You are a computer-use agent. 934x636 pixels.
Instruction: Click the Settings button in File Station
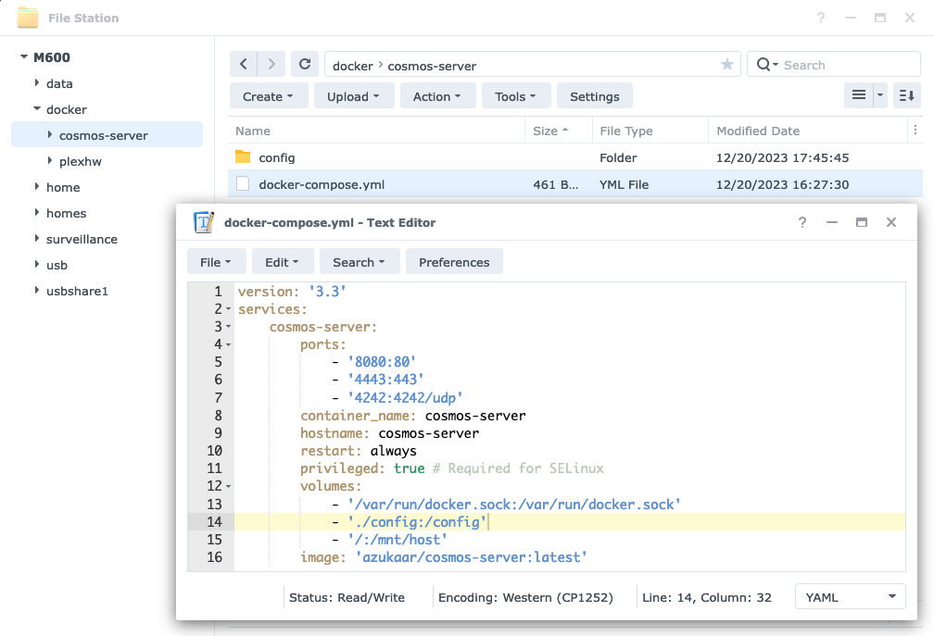[x=594, y=96]
